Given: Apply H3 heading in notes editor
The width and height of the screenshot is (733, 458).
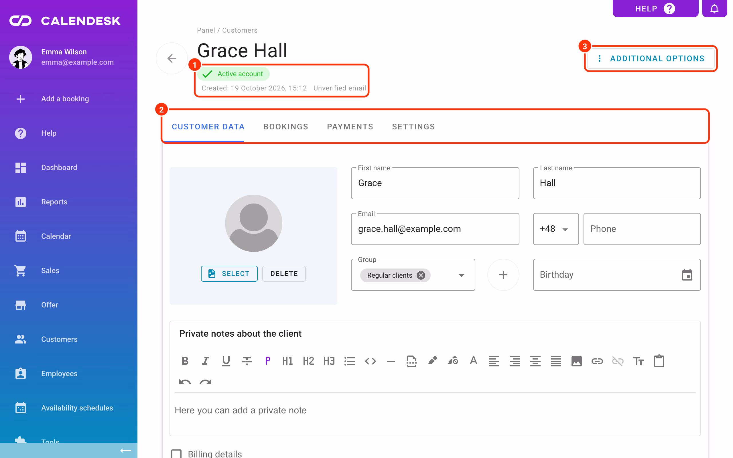Looking at the screenshot, I should (329, 361).
